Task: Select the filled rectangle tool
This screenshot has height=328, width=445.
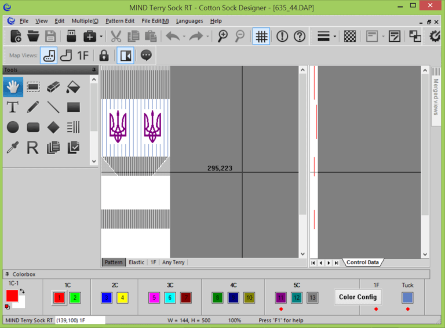Action: [74, 107]
